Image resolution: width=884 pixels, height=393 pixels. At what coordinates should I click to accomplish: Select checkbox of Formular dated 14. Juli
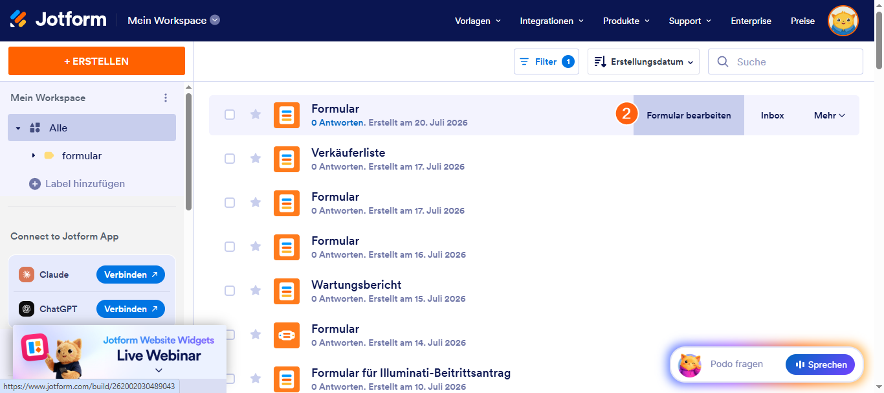(x=230, y=335)
